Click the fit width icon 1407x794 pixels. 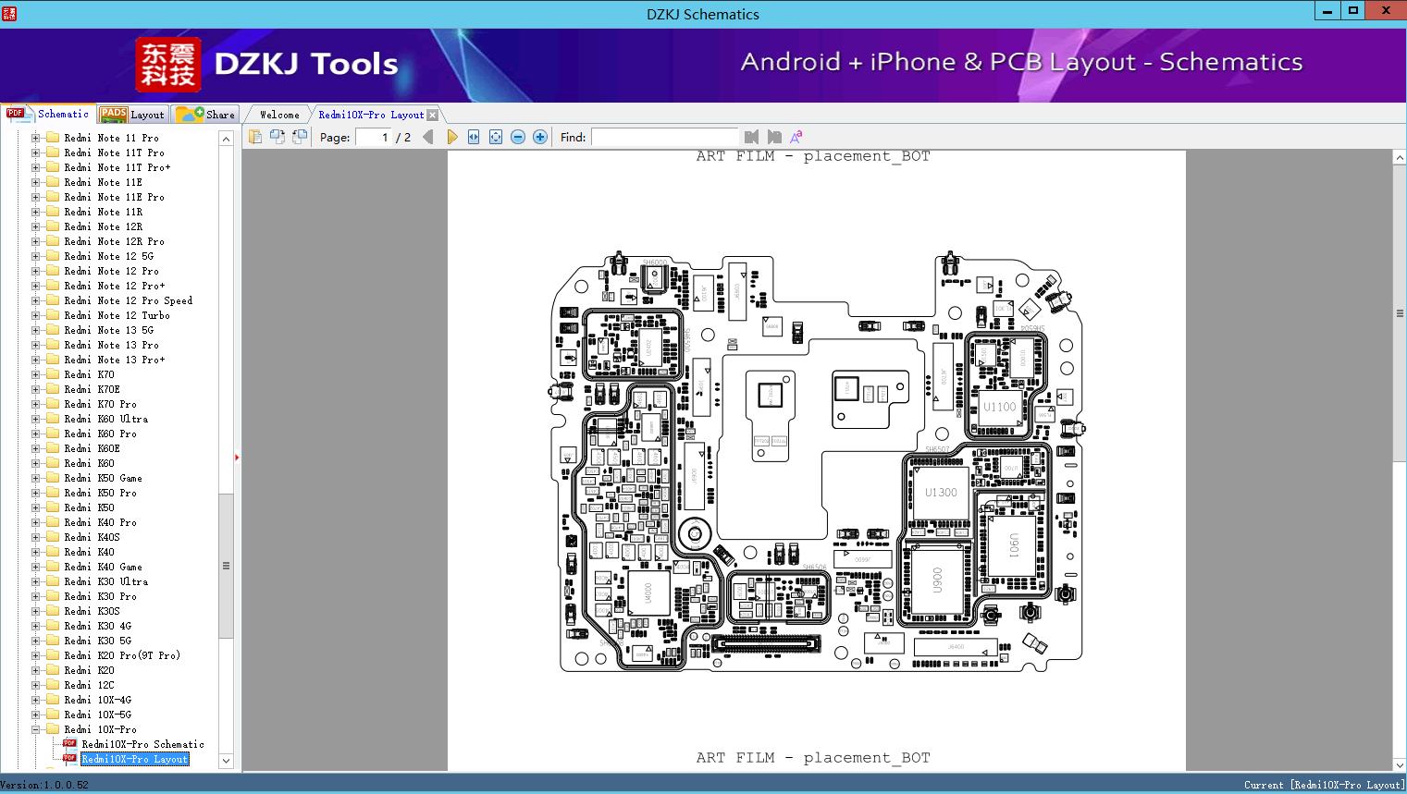coord(474,137)
